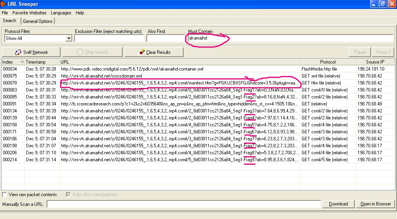The width and height of the screenshot is (397, 219).
Task: Click the Sniff Network icon
Action: tap(18, 52)
